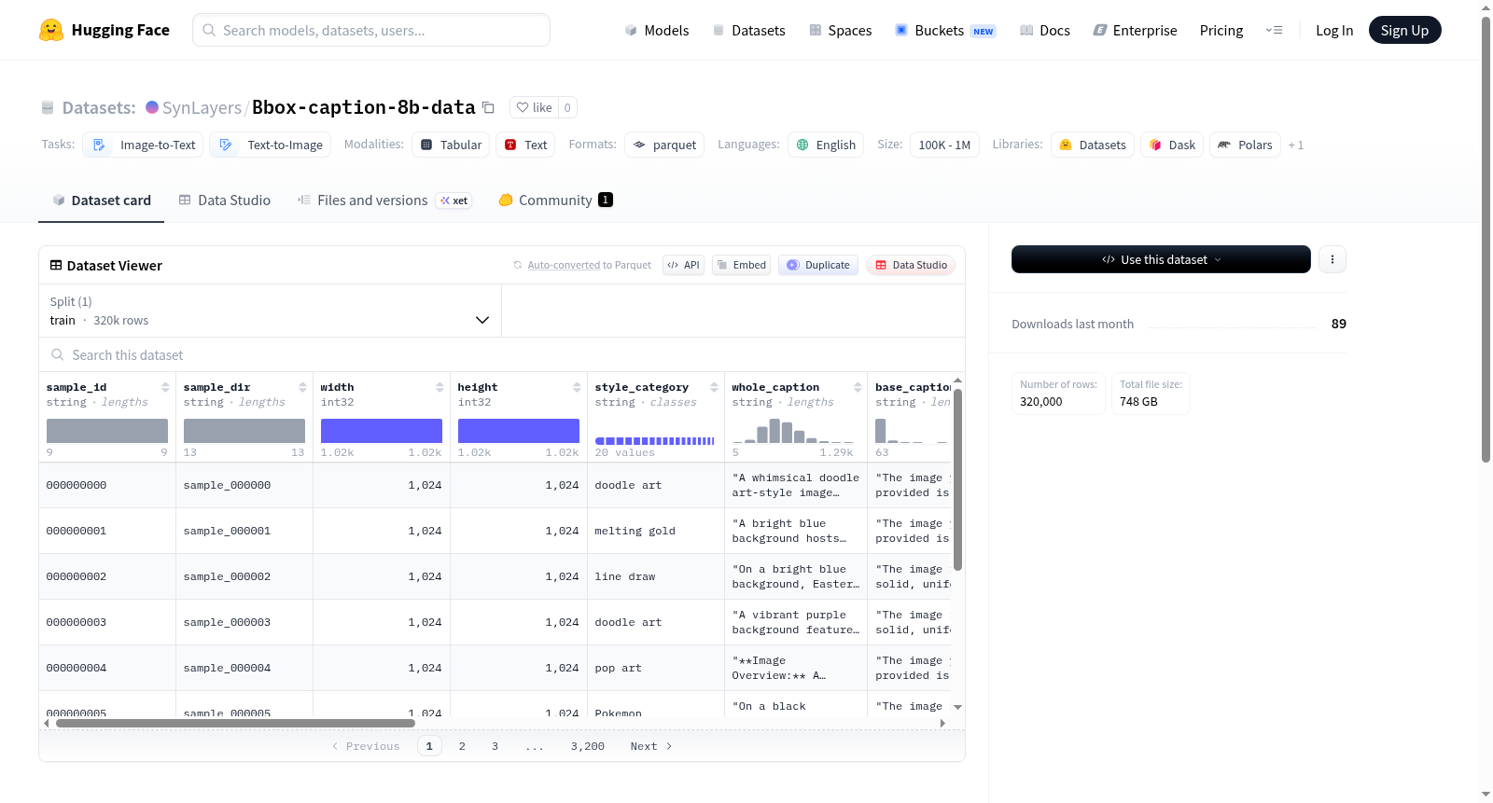Image resolution: width=1493 pixels, height=803 pixels.
Task: Like the dataset with the heart button
Action: tap(535, 107)
